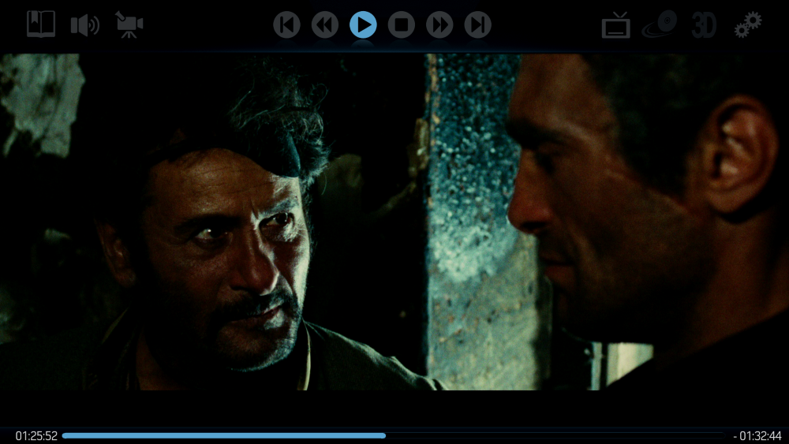Open the player settings gears icon
The width and height of the screenshot is (789, 444).
click(748, 24)
